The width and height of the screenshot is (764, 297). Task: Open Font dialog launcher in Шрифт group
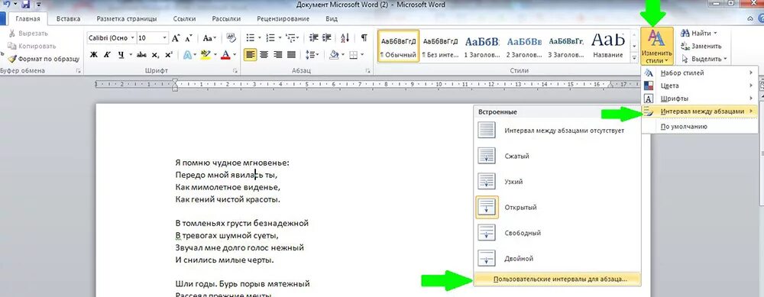(x=235, y=71)
